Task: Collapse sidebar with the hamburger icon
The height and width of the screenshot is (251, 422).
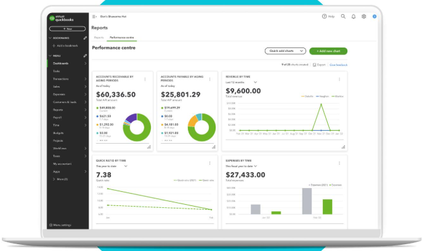Action: 94,17
